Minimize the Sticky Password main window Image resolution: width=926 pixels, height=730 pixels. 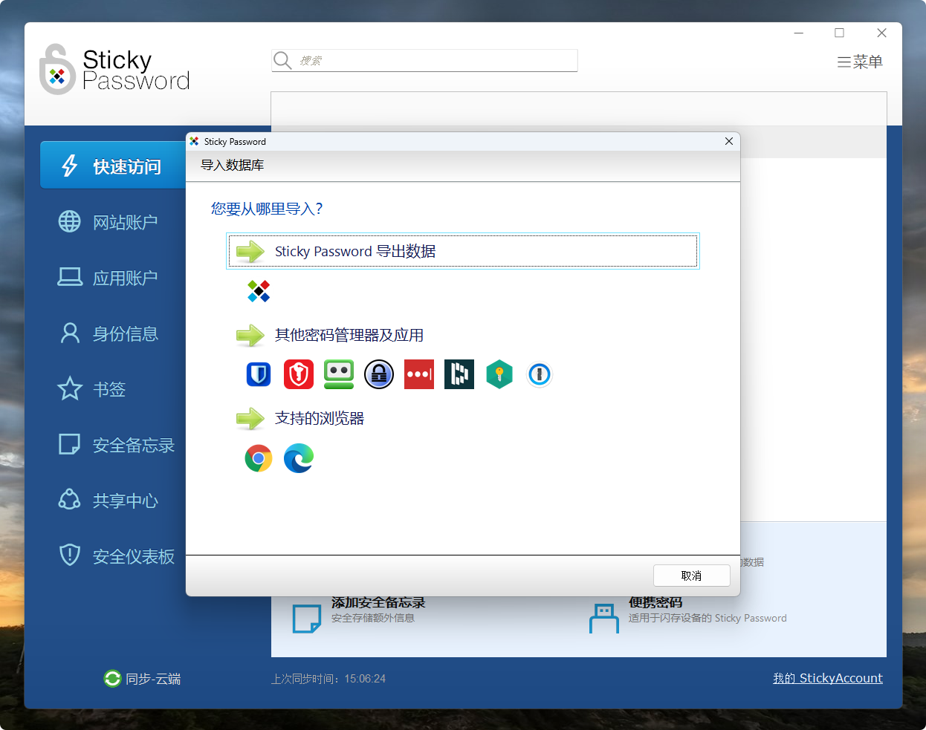(x=799, y=33)
